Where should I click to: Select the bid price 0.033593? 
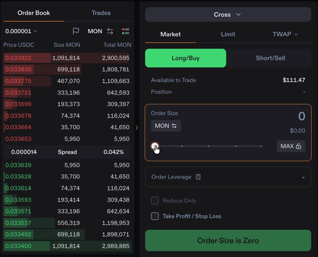click(x=18, y=200)
